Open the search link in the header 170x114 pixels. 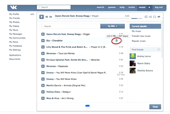click(100, 7)
